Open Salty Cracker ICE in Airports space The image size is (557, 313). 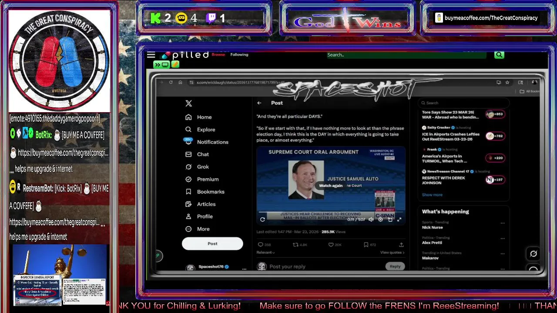pos(463,134)
